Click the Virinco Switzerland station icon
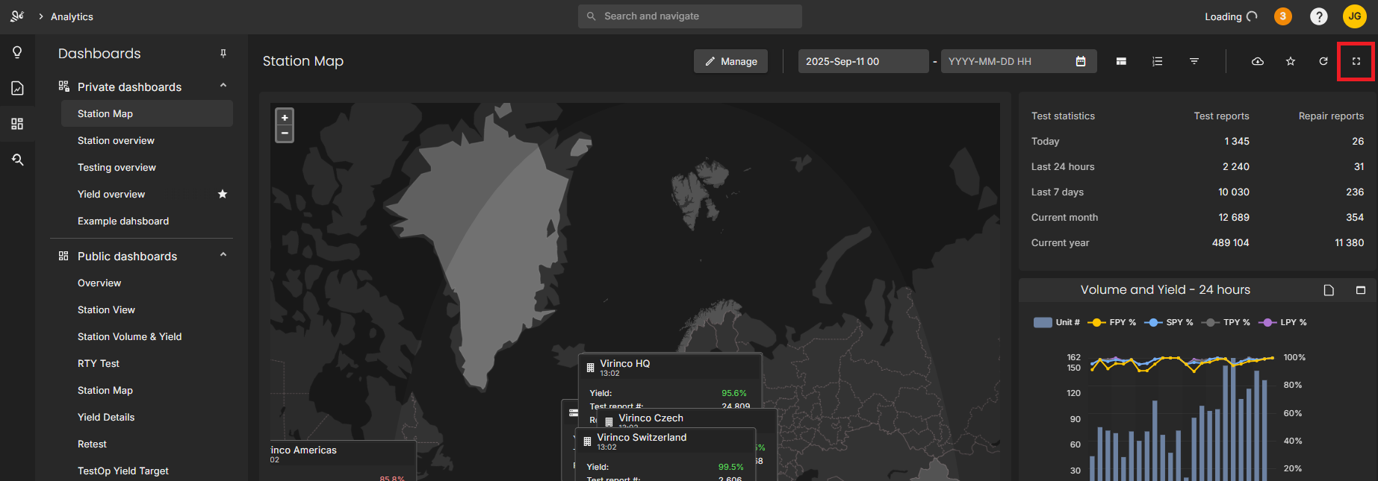This screenshot has height=481, width=1378. click(587, 441)
